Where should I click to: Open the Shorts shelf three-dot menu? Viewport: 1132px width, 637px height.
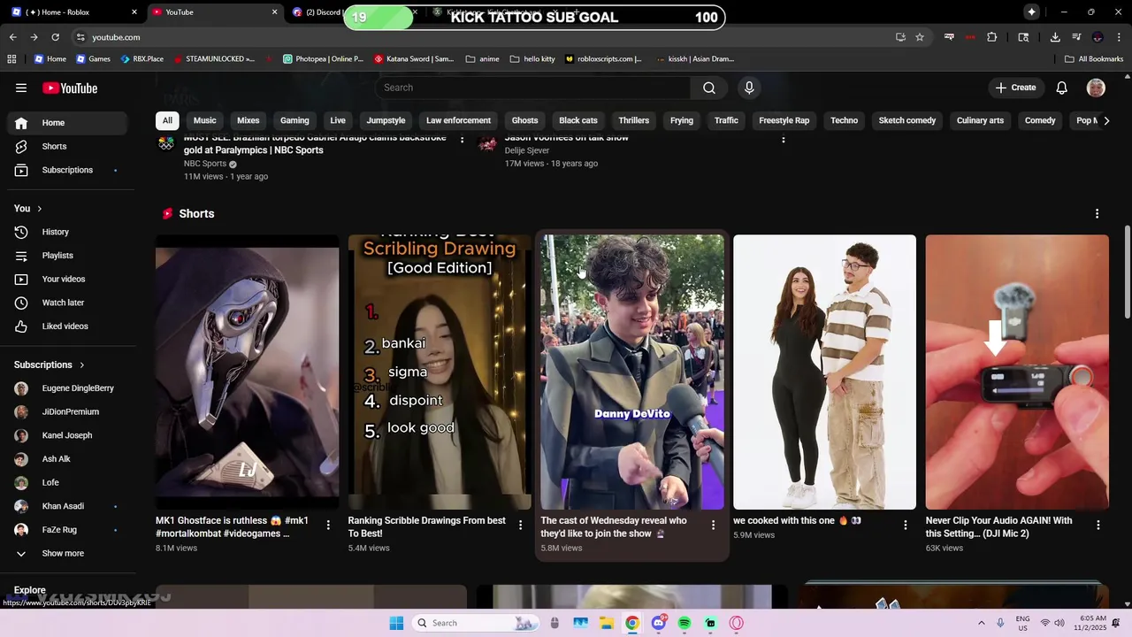click(1097, 214)
